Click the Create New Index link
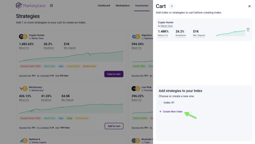Image resolution: width=255 pixels, height=144 pixels. (x=173, y=112)
